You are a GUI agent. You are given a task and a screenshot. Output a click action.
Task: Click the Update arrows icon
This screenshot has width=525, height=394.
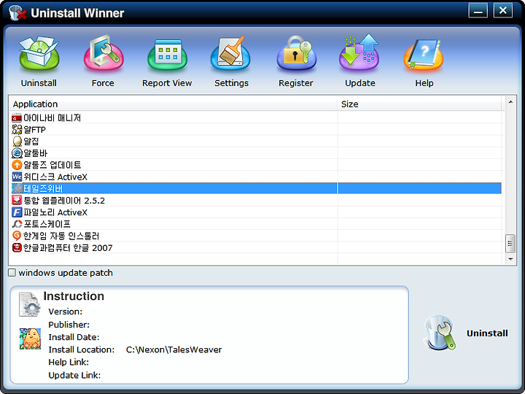(359, 53)
